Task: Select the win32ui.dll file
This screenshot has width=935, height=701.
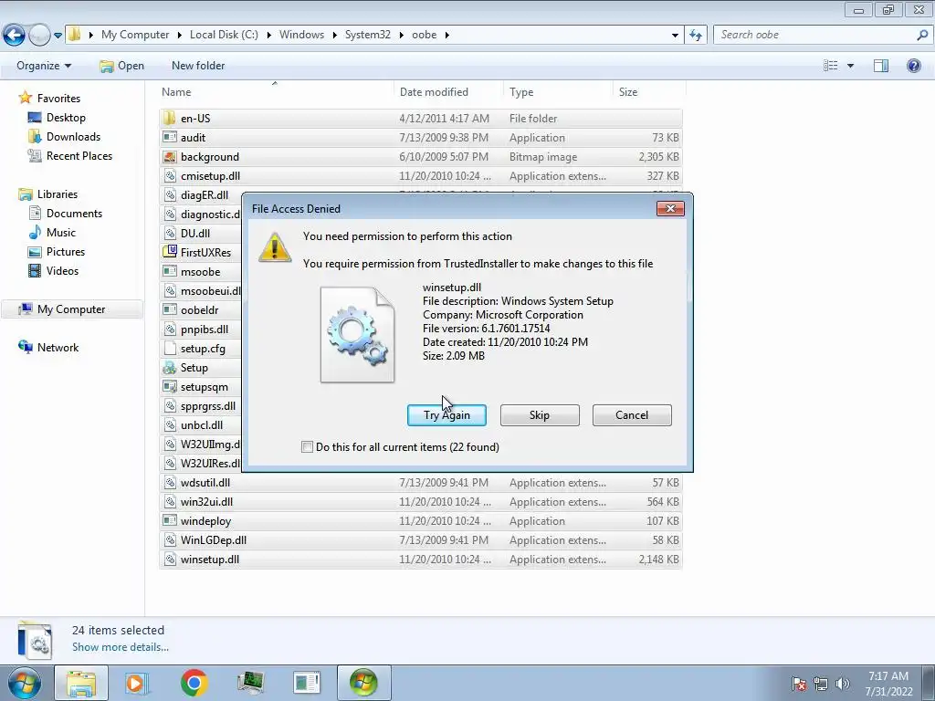Action: (420, 501)
